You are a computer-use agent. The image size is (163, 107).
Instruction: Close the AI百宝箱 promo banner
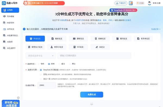tap(18, 98)
